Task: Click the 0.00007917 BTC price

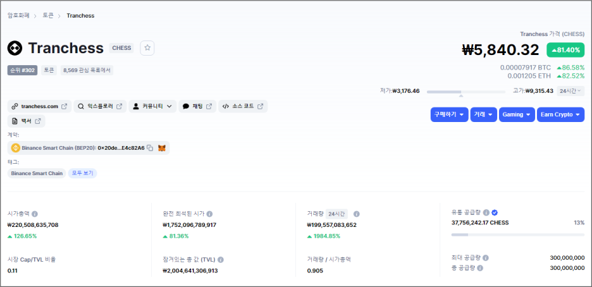Action: pos(526,68)
